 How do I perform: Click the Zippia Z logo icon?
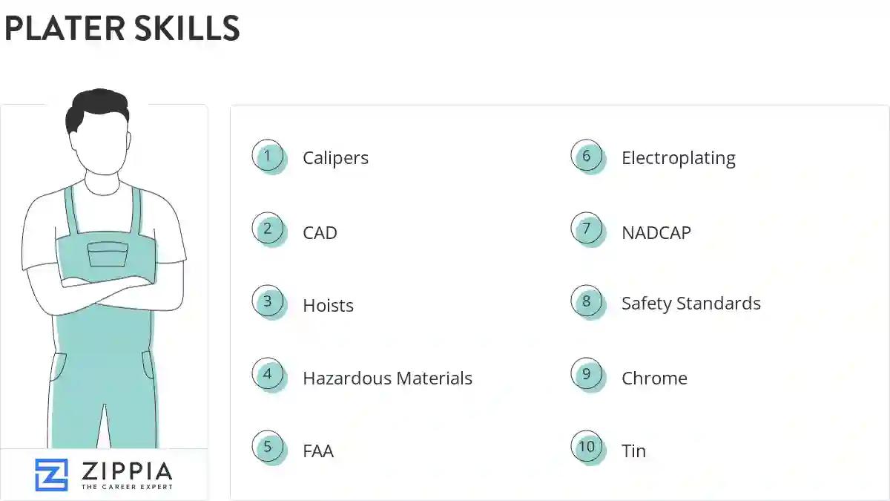coord(51,475)
